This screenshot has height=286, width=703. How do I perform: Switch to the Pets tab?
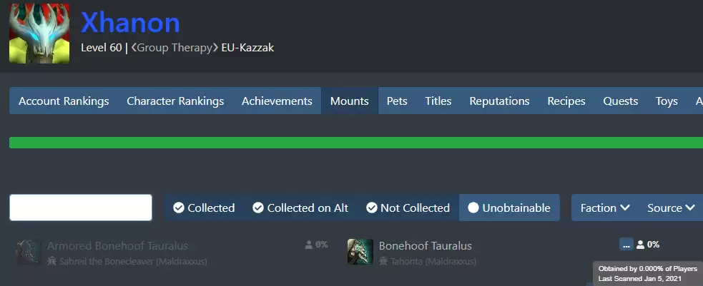point(397,101)
